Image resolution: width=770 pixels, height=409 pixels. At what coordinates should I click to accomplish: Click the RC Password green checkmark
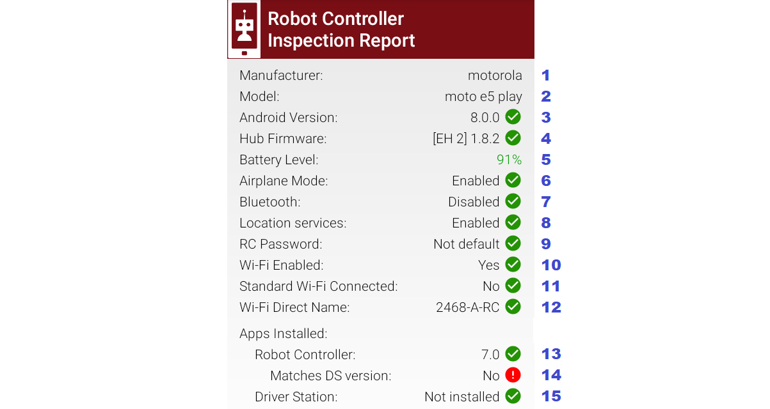513,243
